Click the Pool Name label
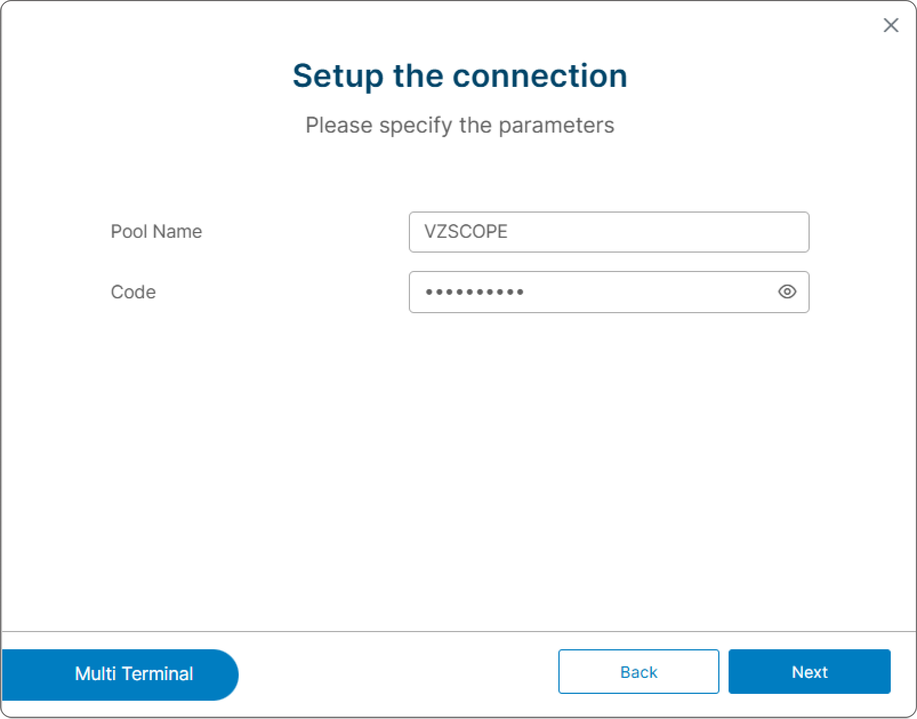This screenshot has width=917, height=719. tap(156, 231)
